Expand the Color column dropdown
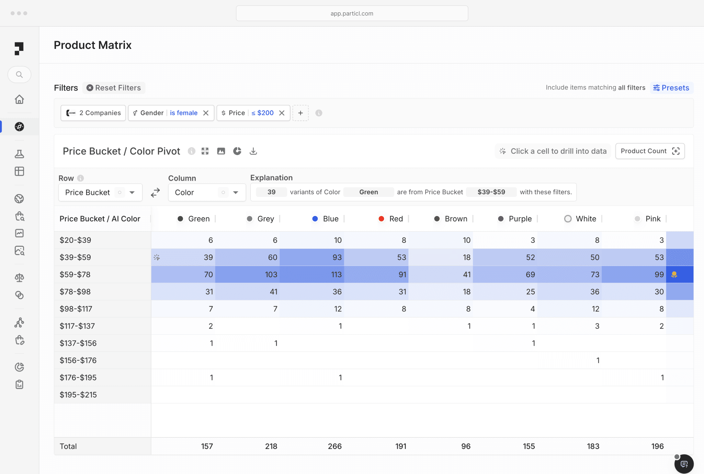Image resolution: width=704 pixels, height=474 pixels. (x=235, y=193)
